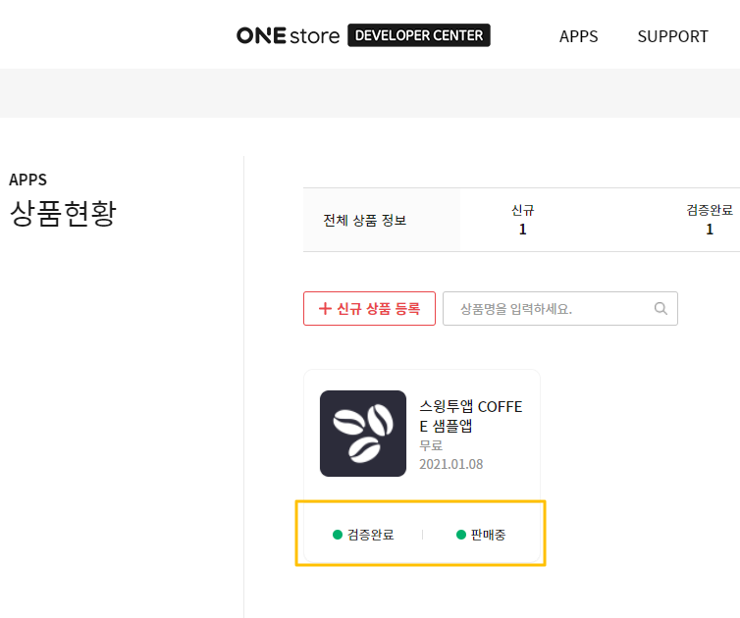Screen dimensions: 740x618
Task: Click the DEVELOPER CENTER badge
Action: [x=419, y=35]
